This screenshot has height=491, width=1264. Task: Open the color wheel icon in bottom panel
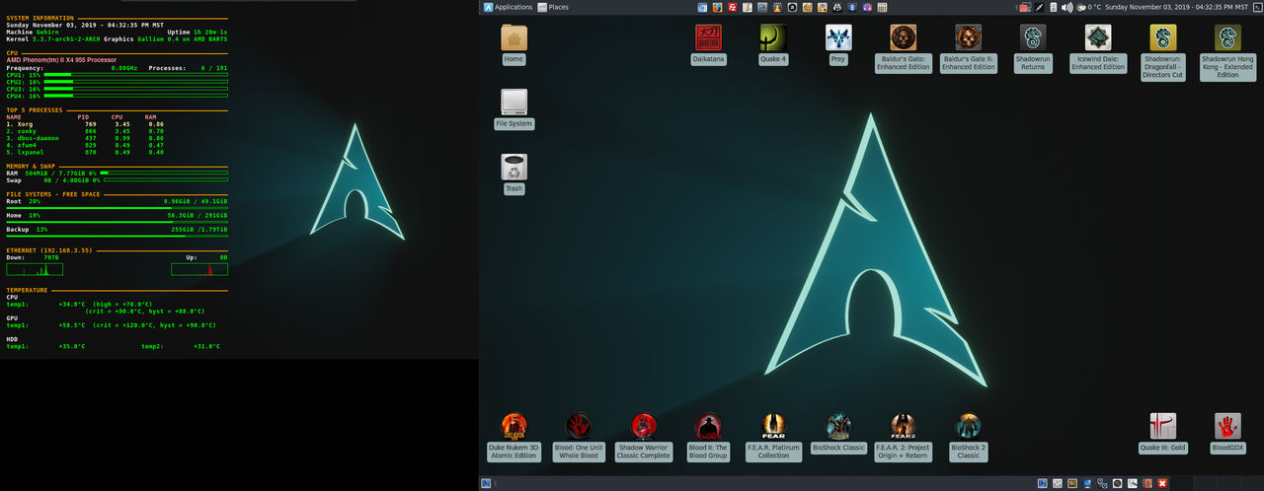click(1117, 483)
